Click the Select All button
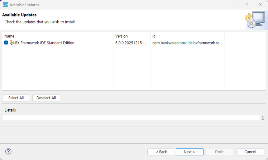Screen dimensions: 268x160 pyautogui.click(x=16, y=98)
